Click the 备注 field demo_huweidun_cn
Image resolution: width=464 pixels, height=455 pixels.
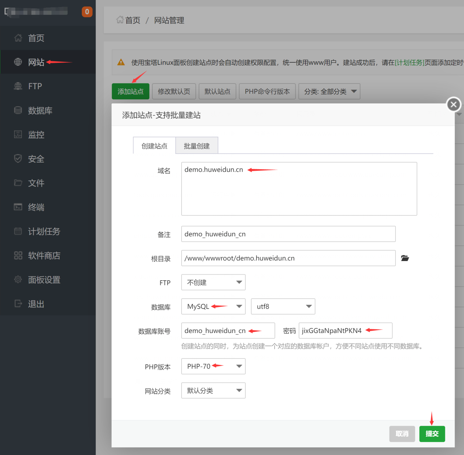pyautogui.click(x=288, y=234)
